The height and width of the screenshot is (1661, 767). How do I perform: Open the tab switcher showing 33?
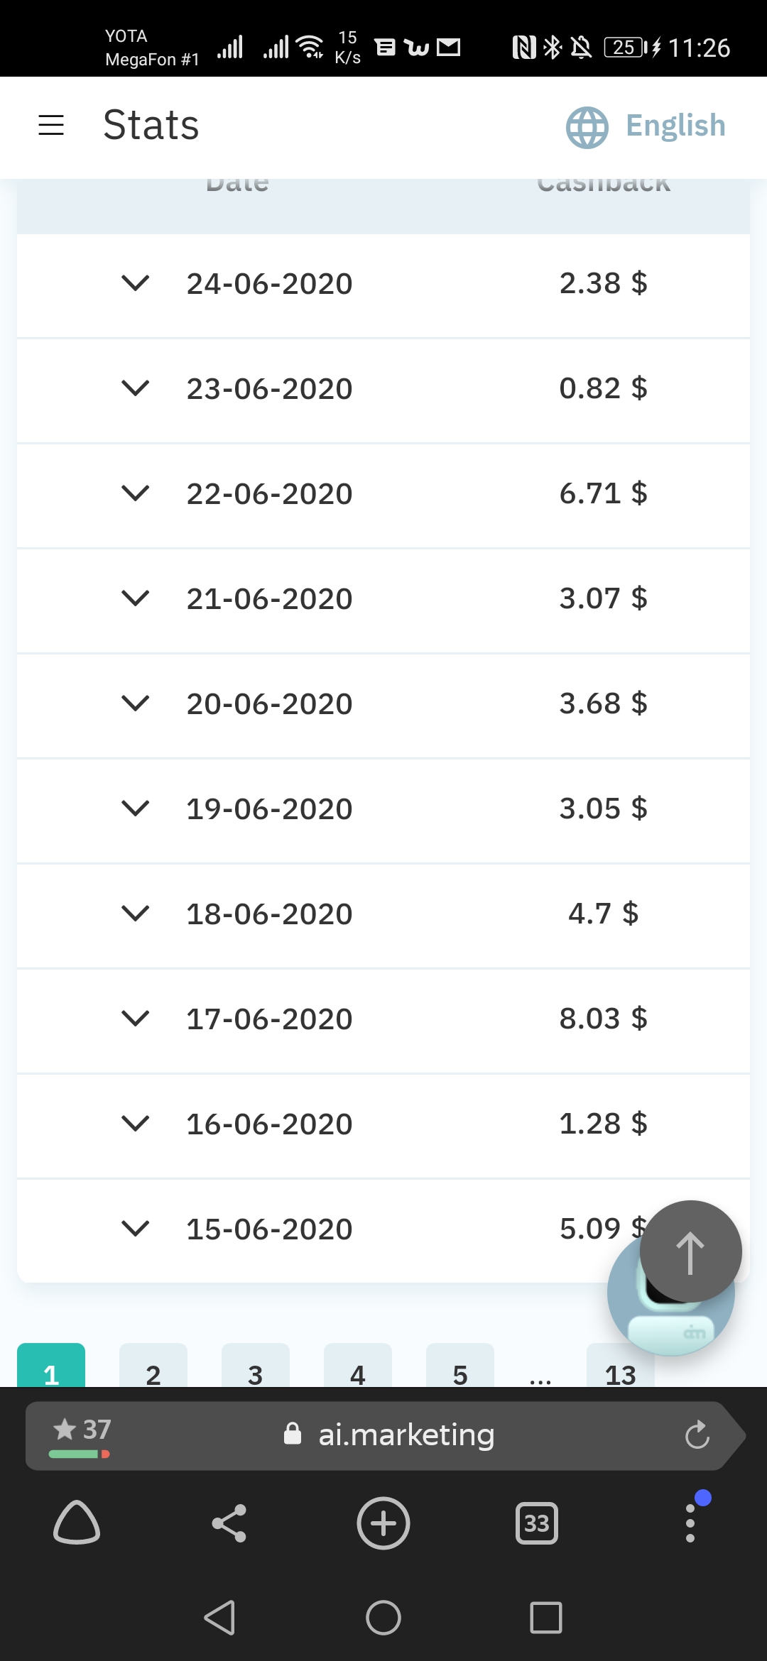[x=537, y=1523]
